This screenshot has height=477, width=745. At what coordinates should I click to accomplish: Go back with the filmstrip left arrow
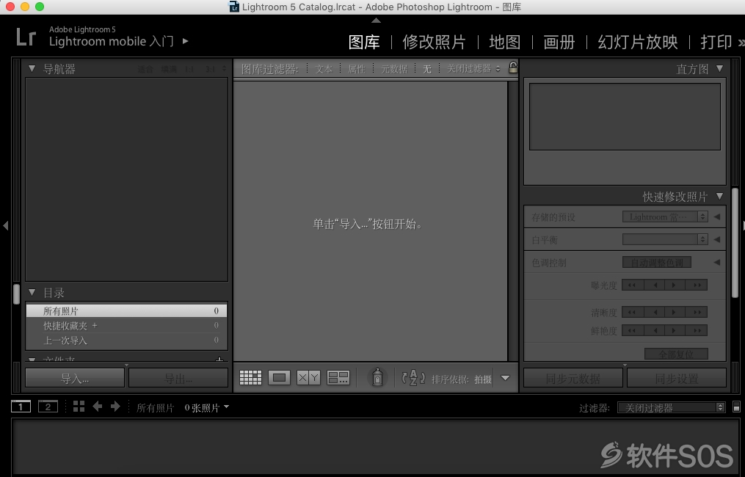pyautogui.click(x=98, y=407)
